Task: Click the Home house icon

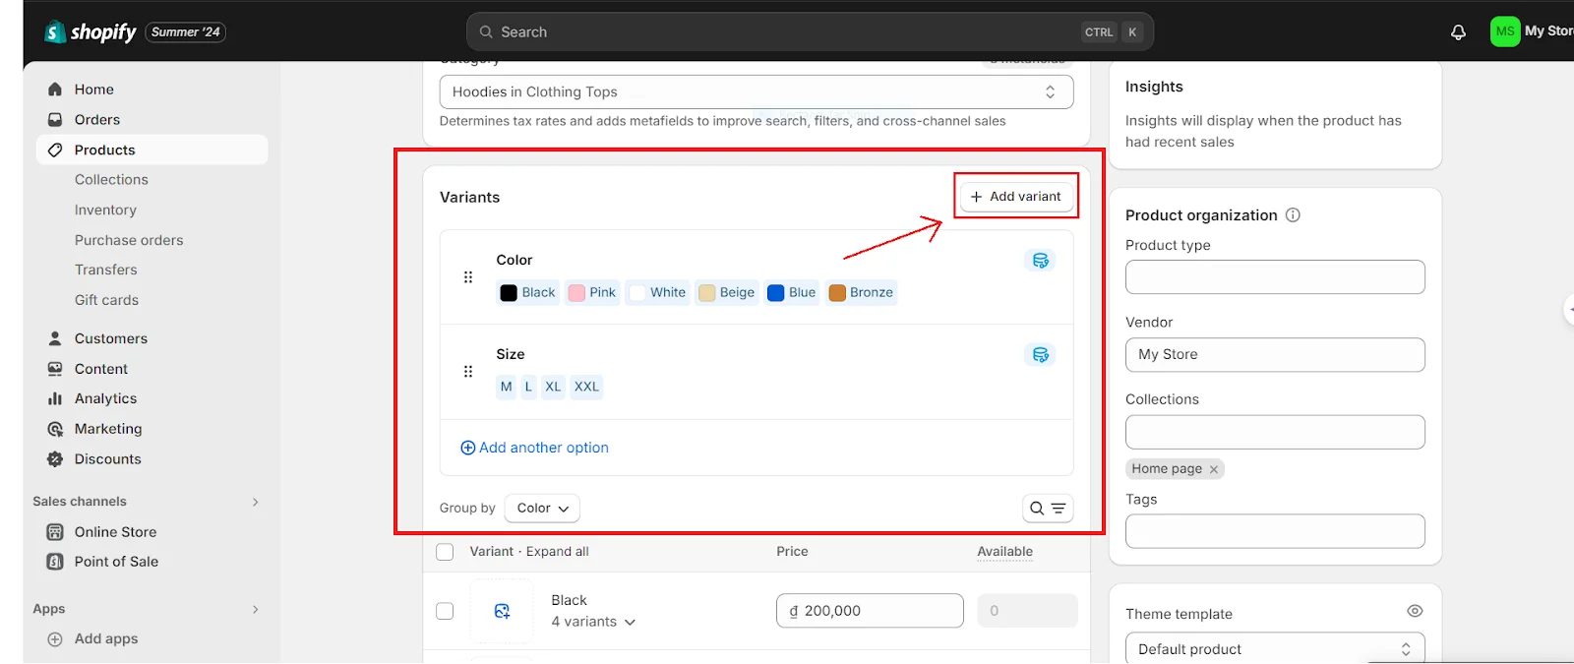Action: [x=55, y=89]
